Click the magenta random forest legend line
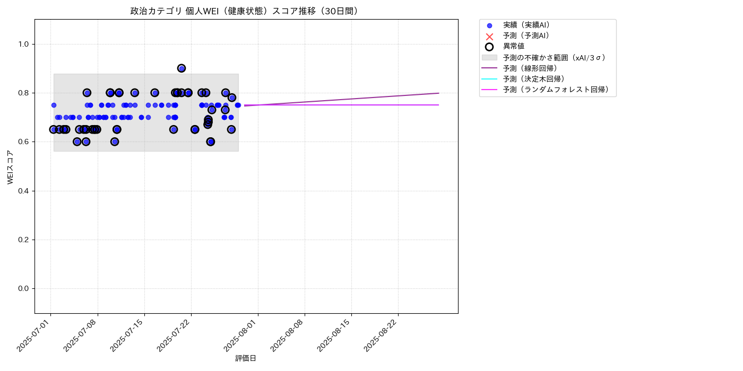 (x=489, y=90)
